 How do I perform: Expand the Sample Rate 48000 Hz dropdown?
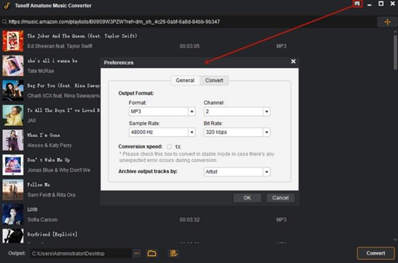191,132
